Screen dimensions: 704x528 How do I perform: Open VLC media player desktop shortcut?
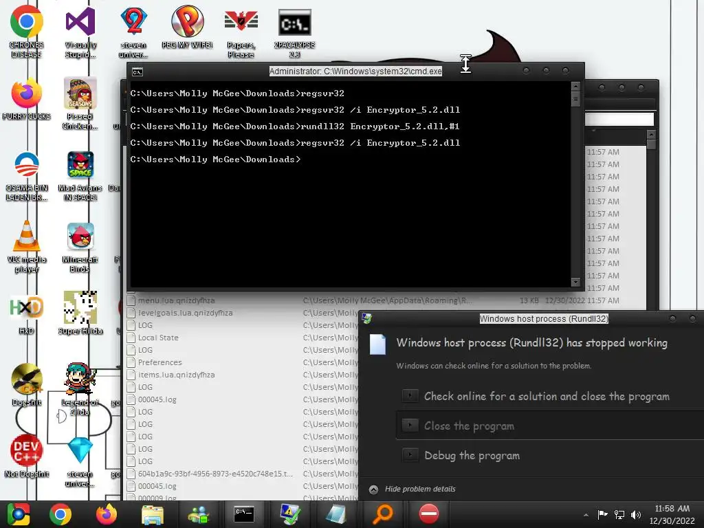click(x=27, y=246)
